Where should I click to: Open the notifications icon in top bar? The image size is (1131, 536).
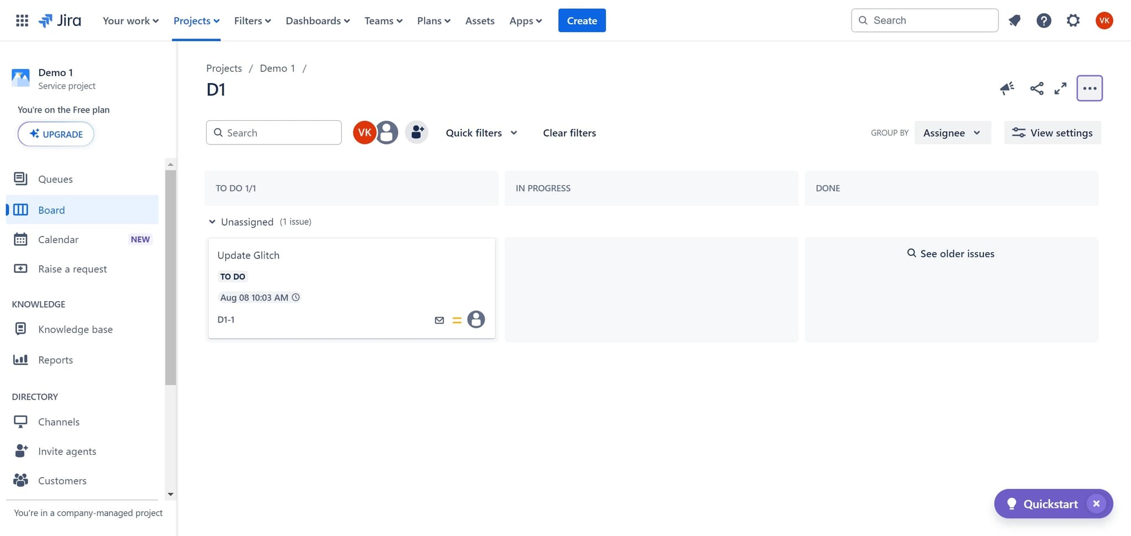coord(1014,21)
